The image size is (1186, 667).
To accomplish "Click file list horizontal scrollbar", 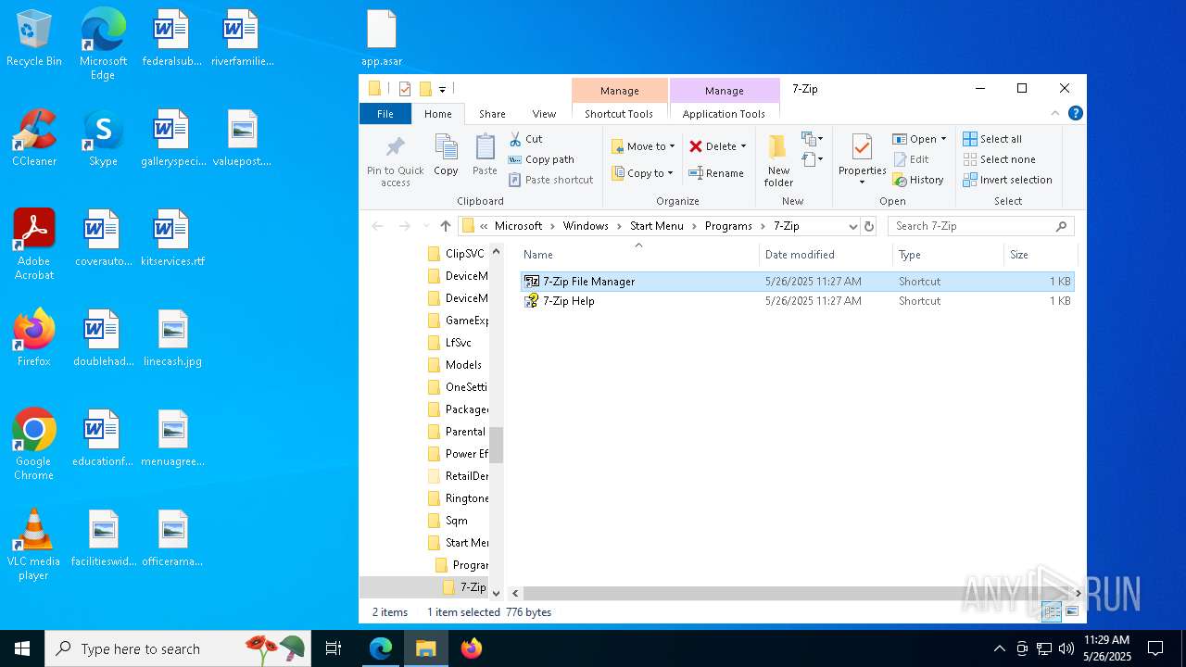I will [x=798, y=592].
